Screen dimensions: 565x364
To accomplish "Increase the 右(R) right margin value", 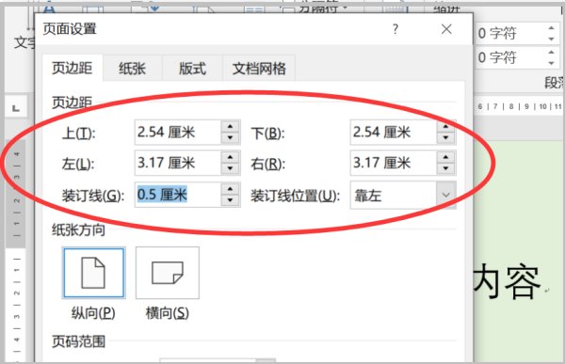I will pyautogui.click(x=446, y=157).
